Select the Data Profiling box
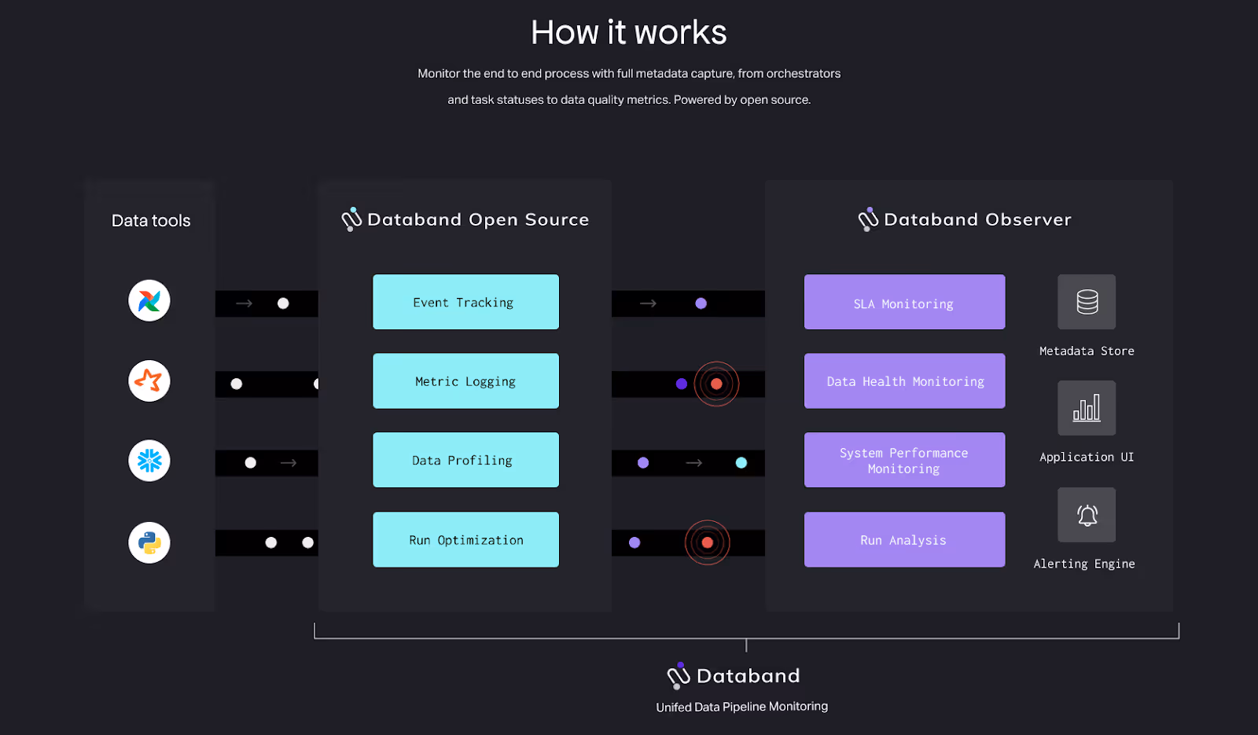 465,460
